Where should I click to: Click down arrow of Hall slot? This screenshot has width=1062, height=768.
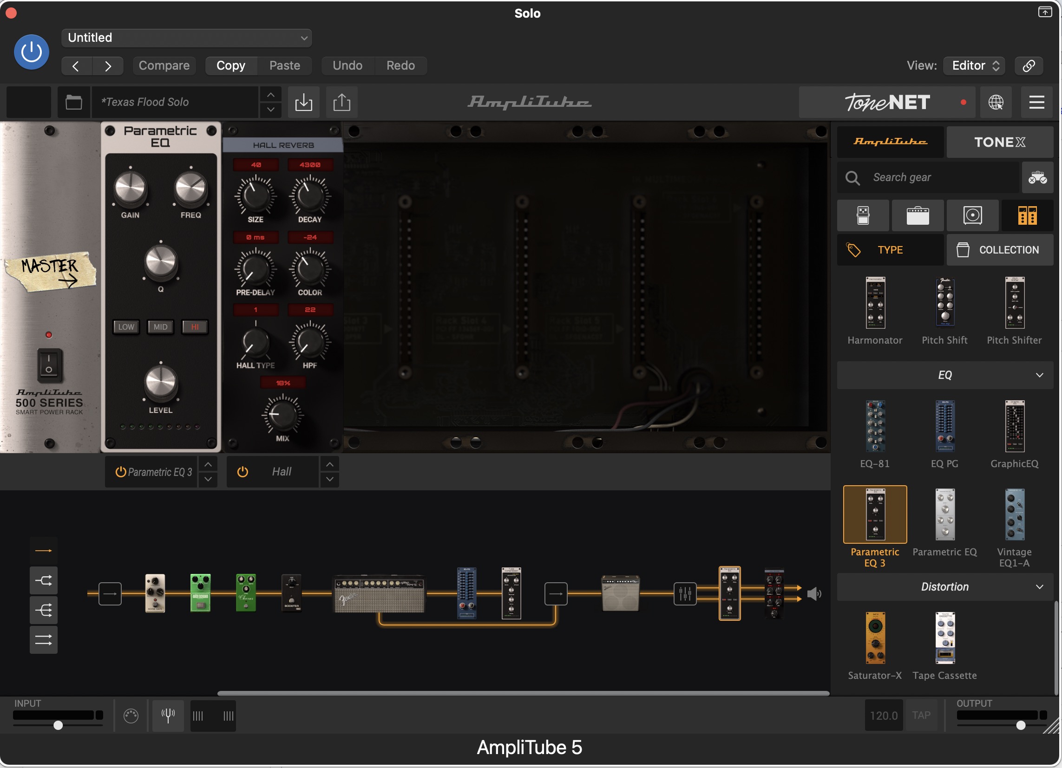click(x=330, y=479)
